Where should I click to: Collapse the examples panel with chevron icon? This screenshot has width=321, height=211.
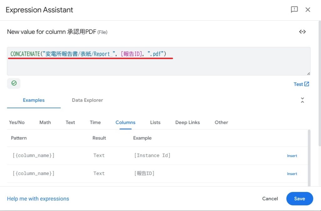(x=302, y=100)
